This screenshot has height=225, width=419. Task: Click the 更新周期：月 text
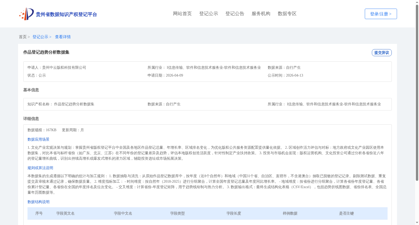tap(73, 130)
